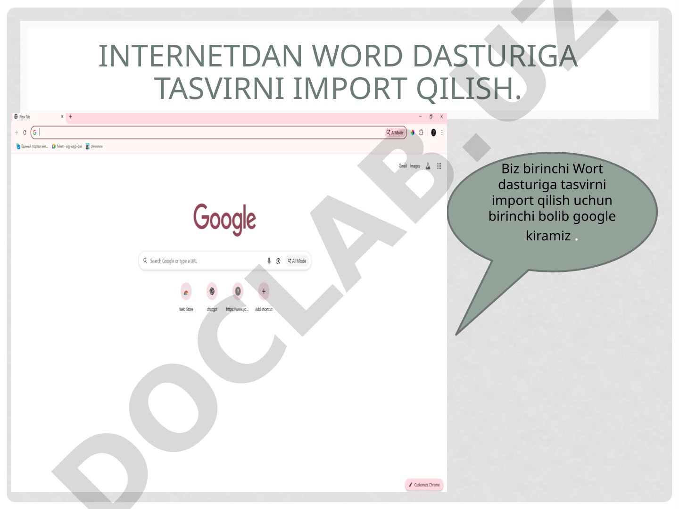Open the colorful extension icon in toolbar
Viewport: 679px width, 509px height.
pyautogui.click(x=413, y=133)
